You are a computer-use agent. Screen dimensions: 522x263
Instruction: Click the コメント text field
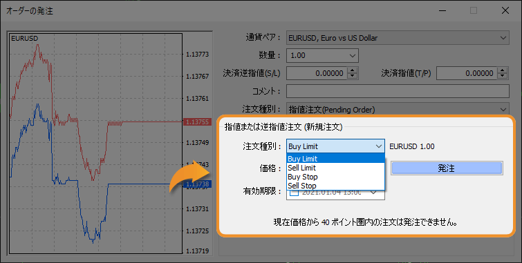[x=398, y=91]
